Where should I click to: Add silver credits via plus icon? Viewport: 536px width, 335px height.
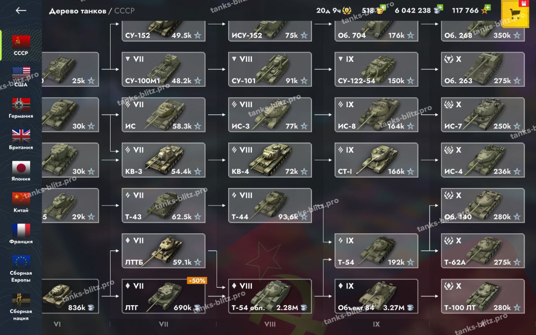(x=439, y=7)
